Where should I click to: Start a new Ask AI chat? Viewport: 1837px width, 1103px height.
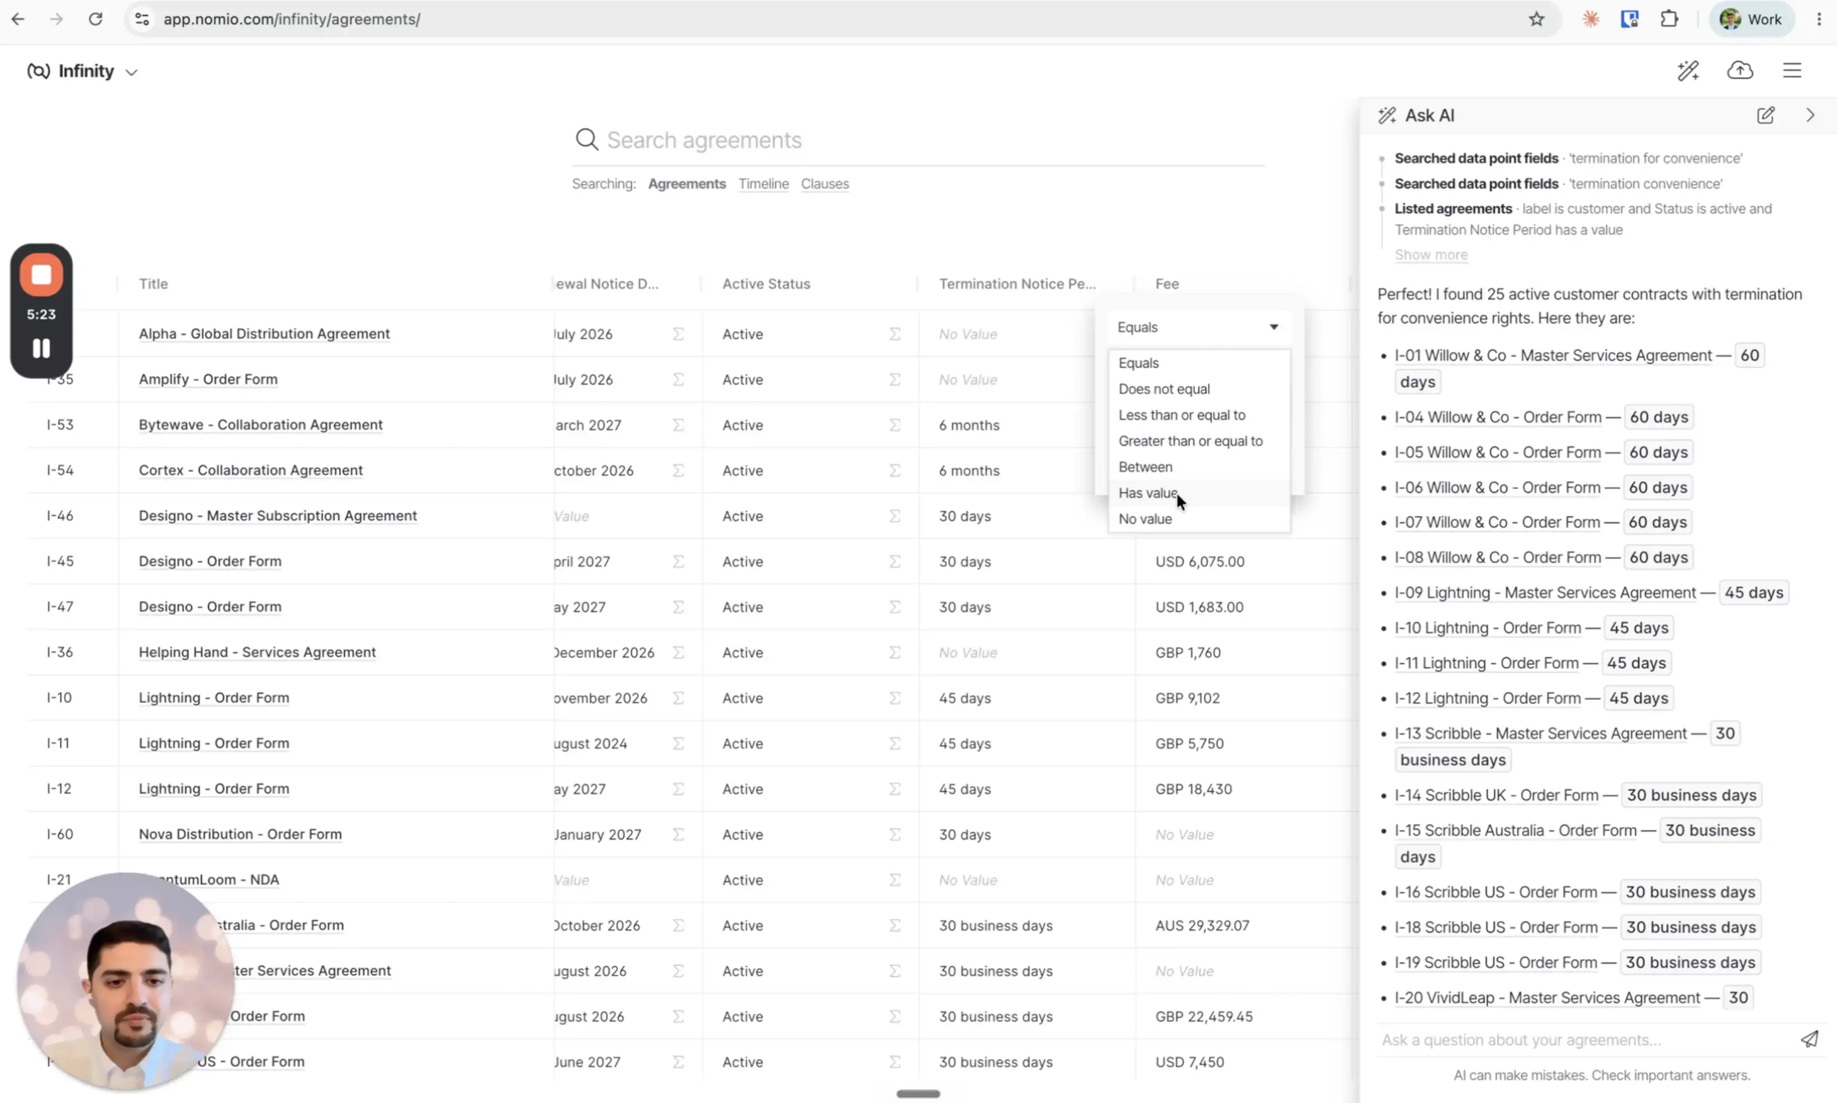[1765, 115]
